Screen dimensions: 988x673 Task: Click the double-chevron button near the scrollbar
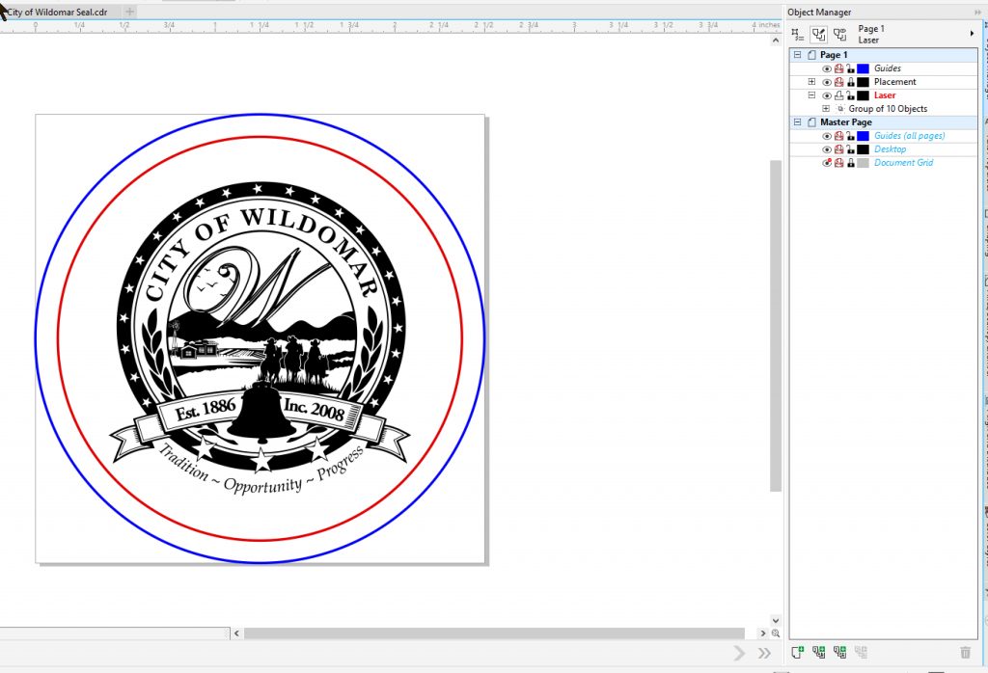765,652
